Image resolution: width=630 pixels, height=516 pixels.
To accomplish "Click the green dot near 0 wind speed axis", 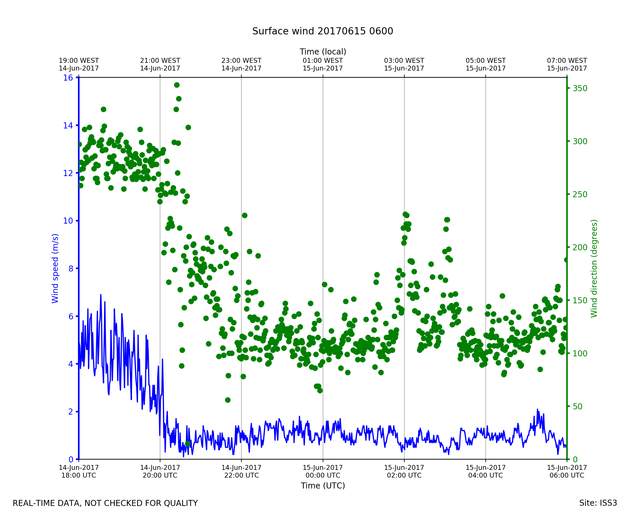I will pyautogui.click(x=187, y=444).
